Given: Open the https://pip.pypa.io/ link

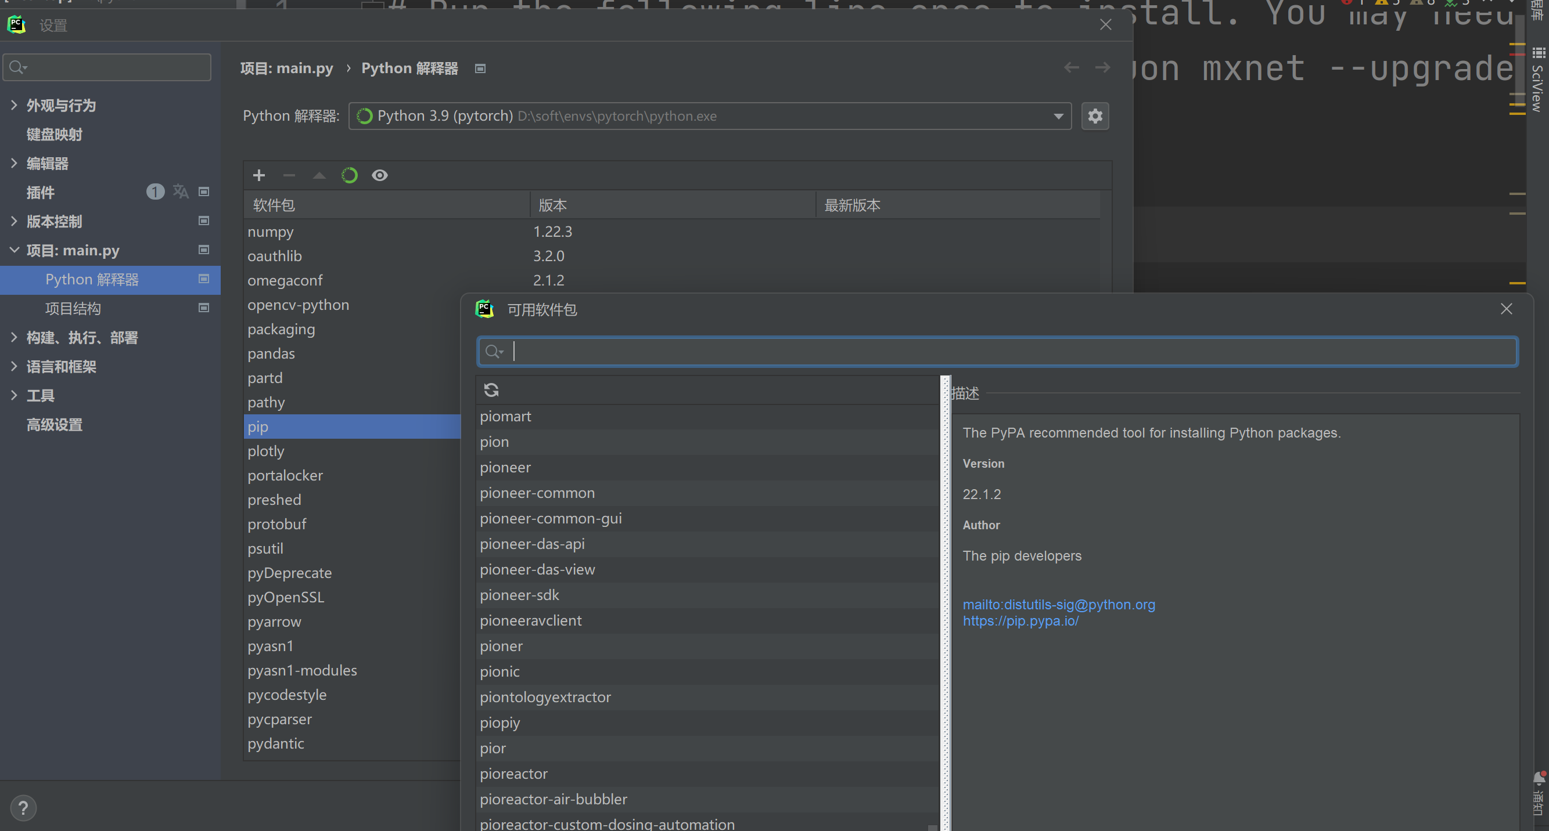Looking at the screenshot, I should pos(1020,621).
